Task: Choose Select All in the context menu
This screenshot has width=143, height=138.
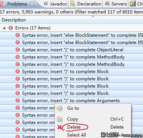Action: 93,135
